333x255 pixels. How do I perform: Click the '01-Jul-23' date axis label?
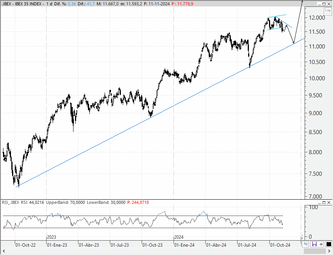(120, 245)
